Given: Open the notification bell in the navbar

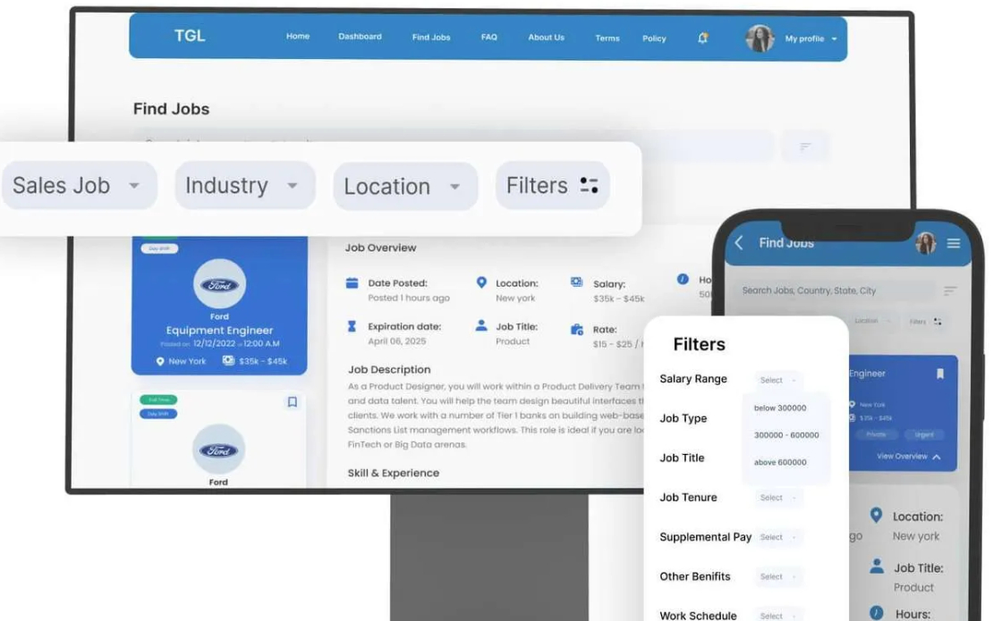Looking at the screenshot, I should 702,38.
